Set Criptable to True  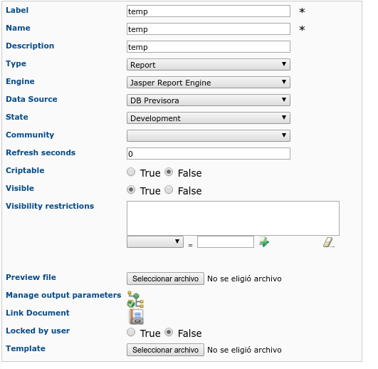[x=131, y=172]
